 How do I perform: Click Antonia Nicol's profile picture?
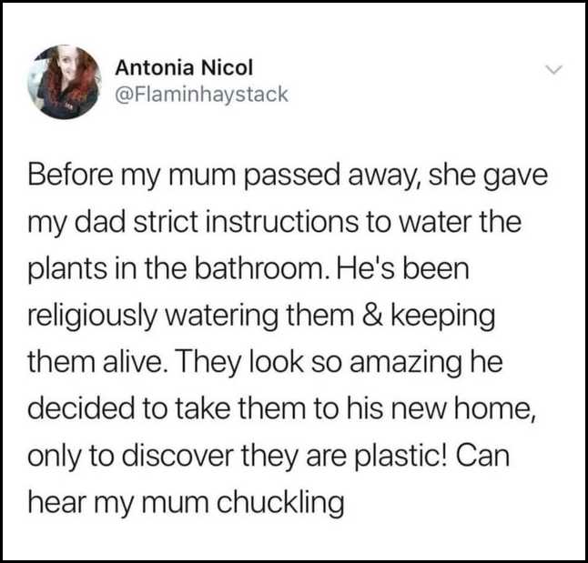tap(65, 81)
